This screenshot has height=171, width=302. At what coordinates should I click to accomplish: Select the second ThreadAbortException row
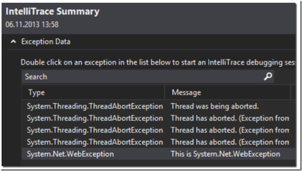pyautogui.click(x=159, y=118)
